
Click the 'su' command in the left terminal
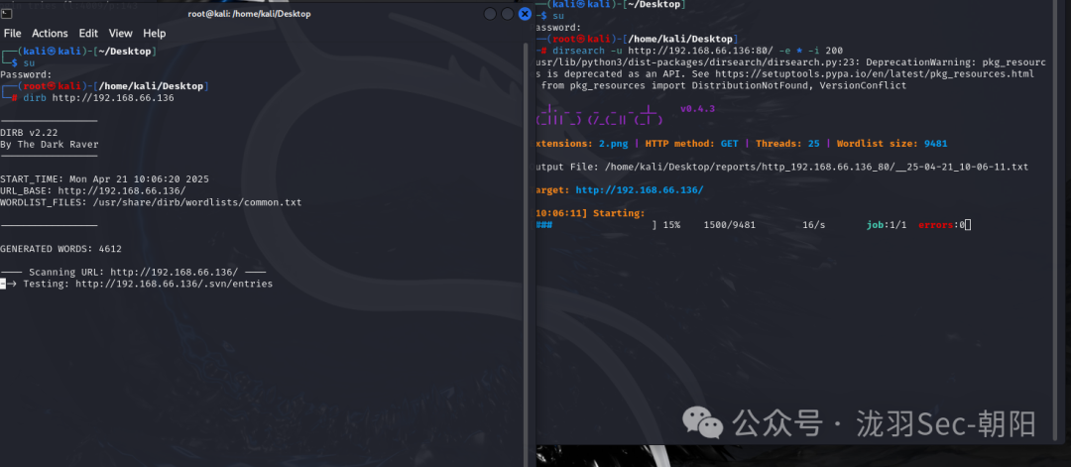pos(29,62)
